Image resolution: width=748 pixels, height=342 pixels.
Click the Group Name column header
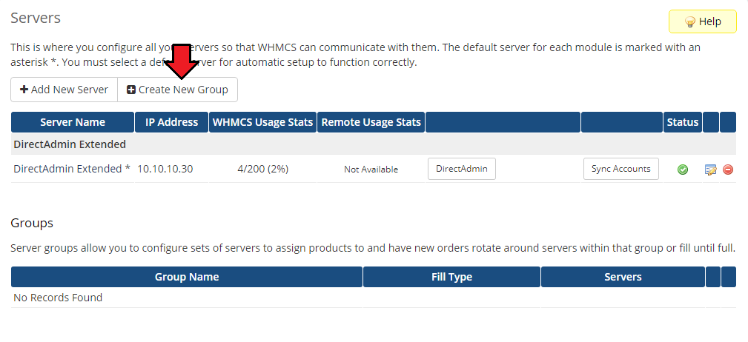pos(187,277)
